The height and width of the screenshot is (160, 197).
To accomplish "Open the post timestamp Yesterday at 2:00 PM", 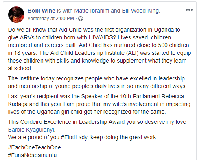I will [x=51, y=19].
